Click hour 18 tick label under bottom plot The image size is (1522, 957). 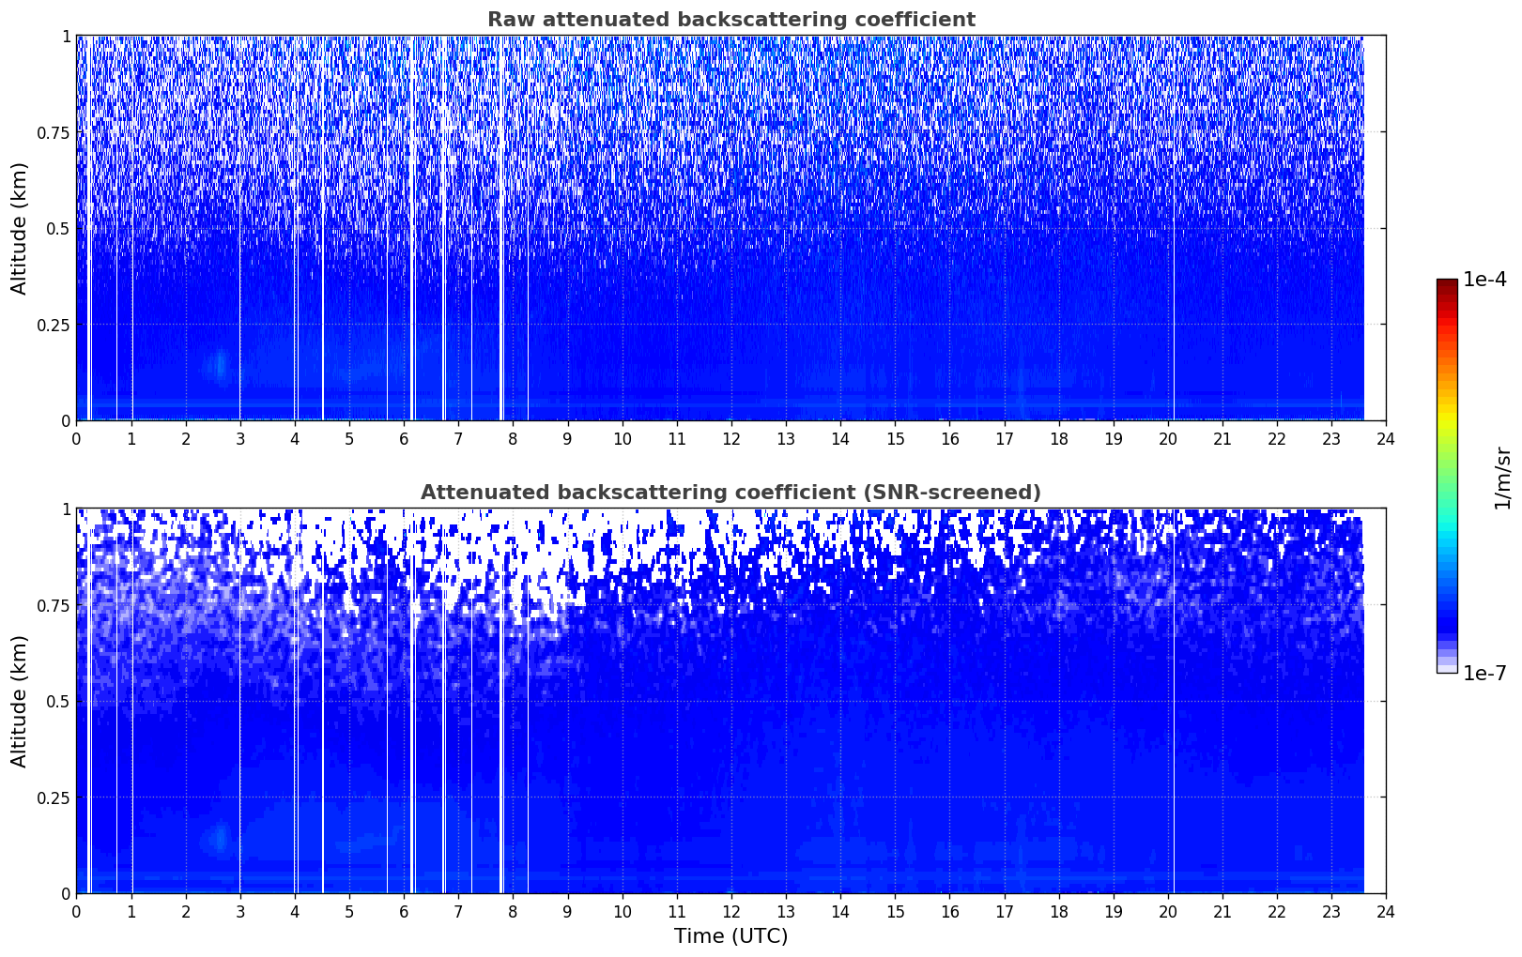click(x=1058, y=911)
